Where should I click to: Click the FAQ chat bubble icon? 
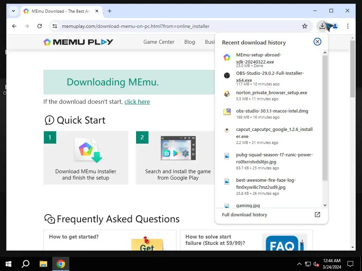tap(49, 219)
